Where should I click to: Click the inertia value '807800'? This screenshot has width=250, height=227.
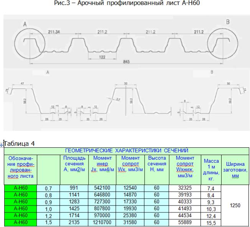[102, 209]
